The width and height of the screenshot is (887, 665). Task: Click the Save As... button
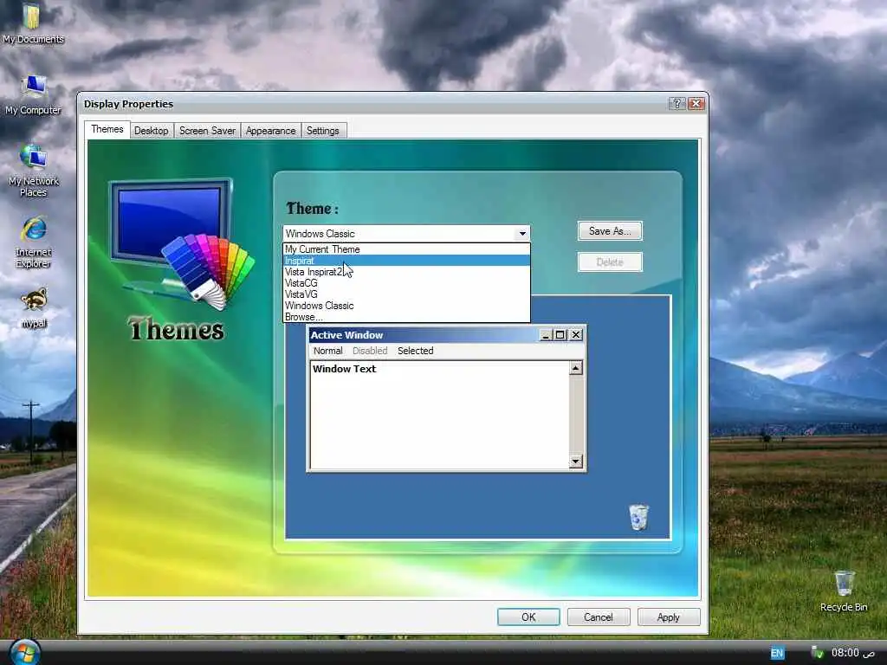pyautogui.click(x=610, y=230)
